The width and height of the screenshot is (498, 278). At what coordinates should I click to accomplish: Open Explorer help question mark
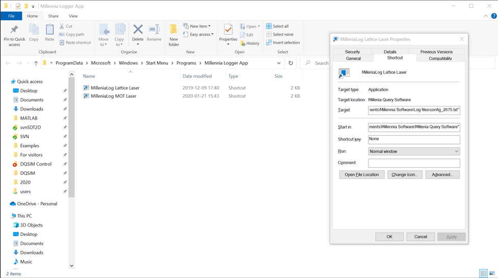[x=494, y=16]
